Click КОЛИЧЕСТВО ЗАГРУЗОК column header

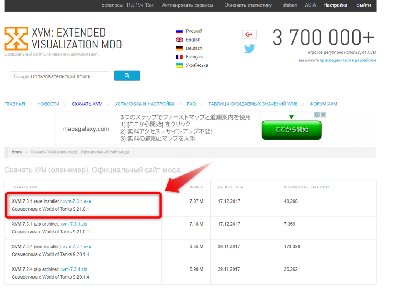pos(307,187)
